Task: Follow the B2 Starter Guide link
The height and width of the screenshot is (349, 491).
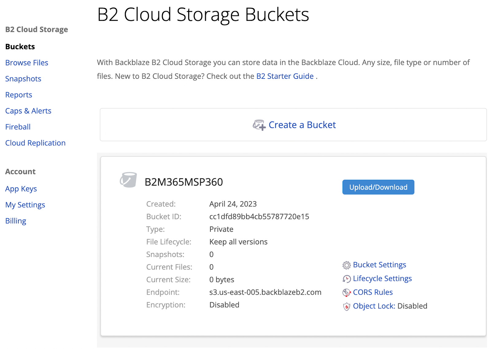Action: [x=285, y=76]
